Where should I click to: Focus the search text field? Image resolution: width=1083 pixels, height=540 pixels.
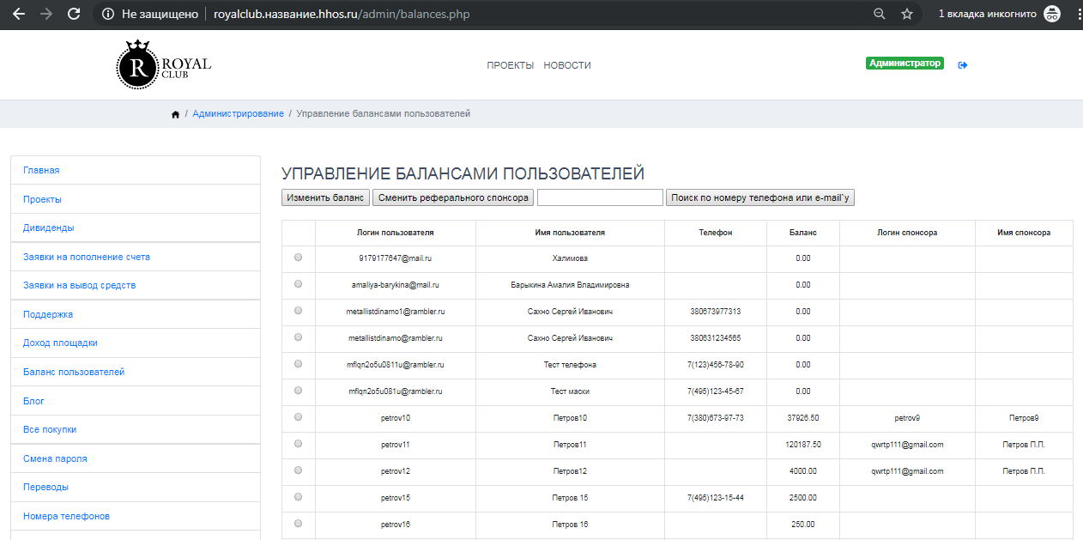(x=600, y=197)
